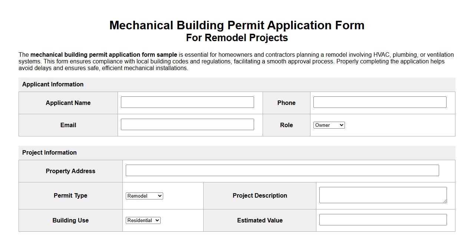Click inside the Project Description text area
The width and height of the screenshot is (474, 241).
[x=382, y=194]
